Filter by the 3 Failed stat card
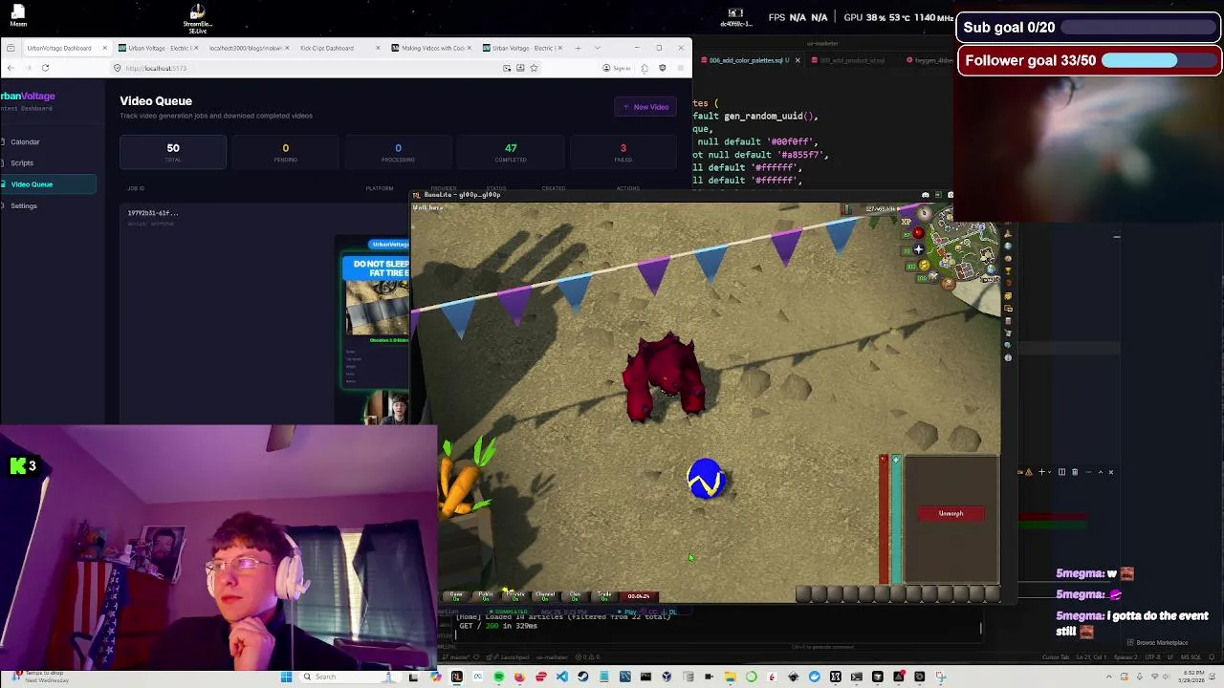 point(623,152)
